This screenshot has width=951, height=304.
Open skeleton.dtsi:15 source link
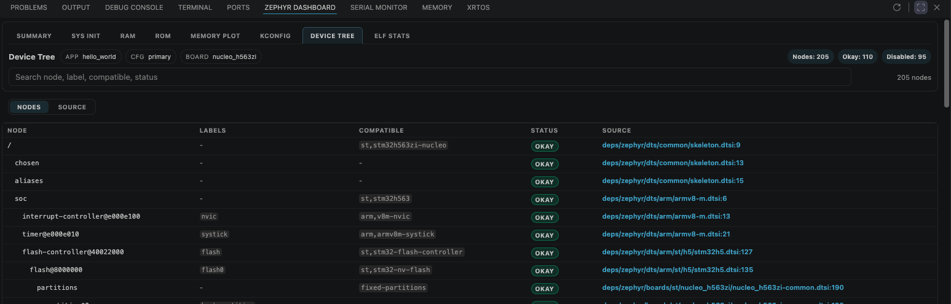(x=673, y=181)
